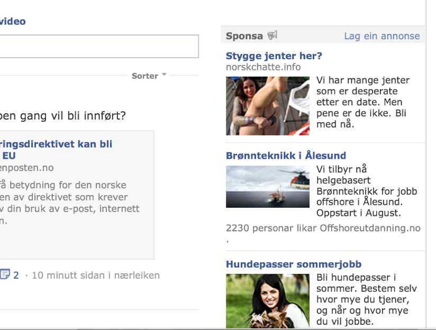Image resolution: width=436 pixels, height=330 pixels.
Task: Click the woman with dog ad thumbnail
Action: pyautogui.click(x=268, y=301)
